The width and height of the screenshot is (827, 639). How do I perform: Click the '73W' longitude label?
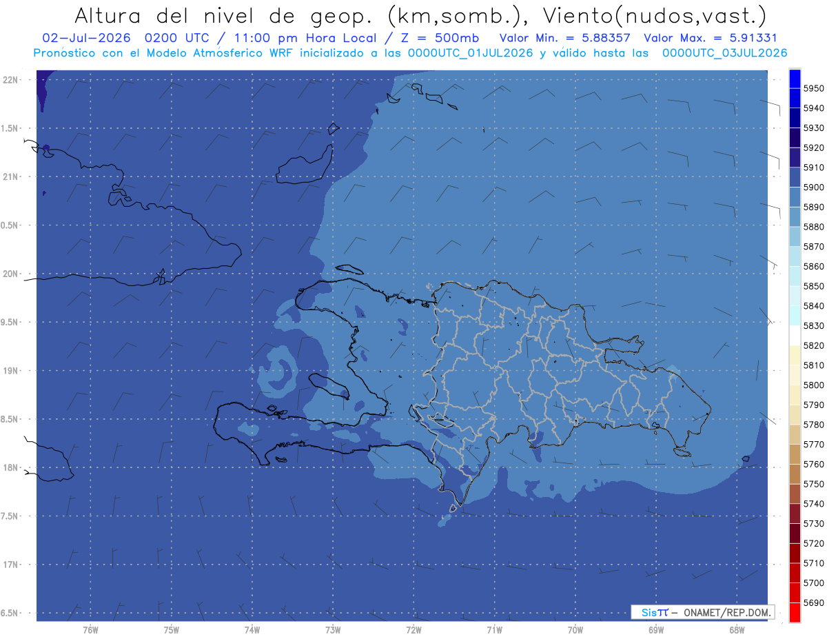333,629
